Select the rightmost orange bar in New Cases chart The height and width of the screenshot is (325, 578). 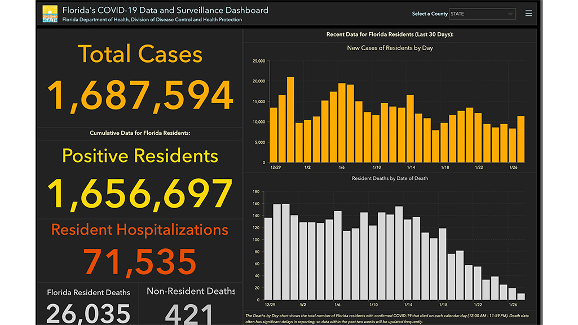tap(520, 139)
